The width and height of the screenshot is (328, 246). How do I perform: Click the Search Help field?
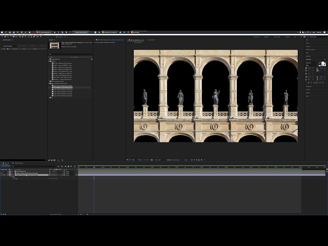[317, 37]
